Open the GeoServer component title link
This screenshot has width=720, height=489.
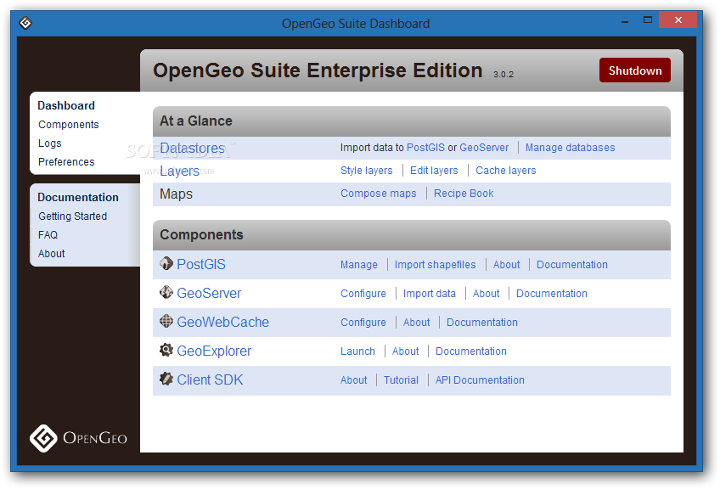(x=209, y=293)
